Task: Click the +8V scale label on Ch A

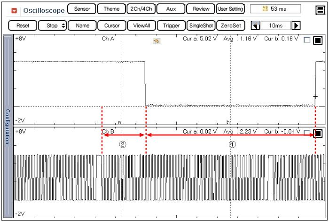Action: tap(21, 39)
